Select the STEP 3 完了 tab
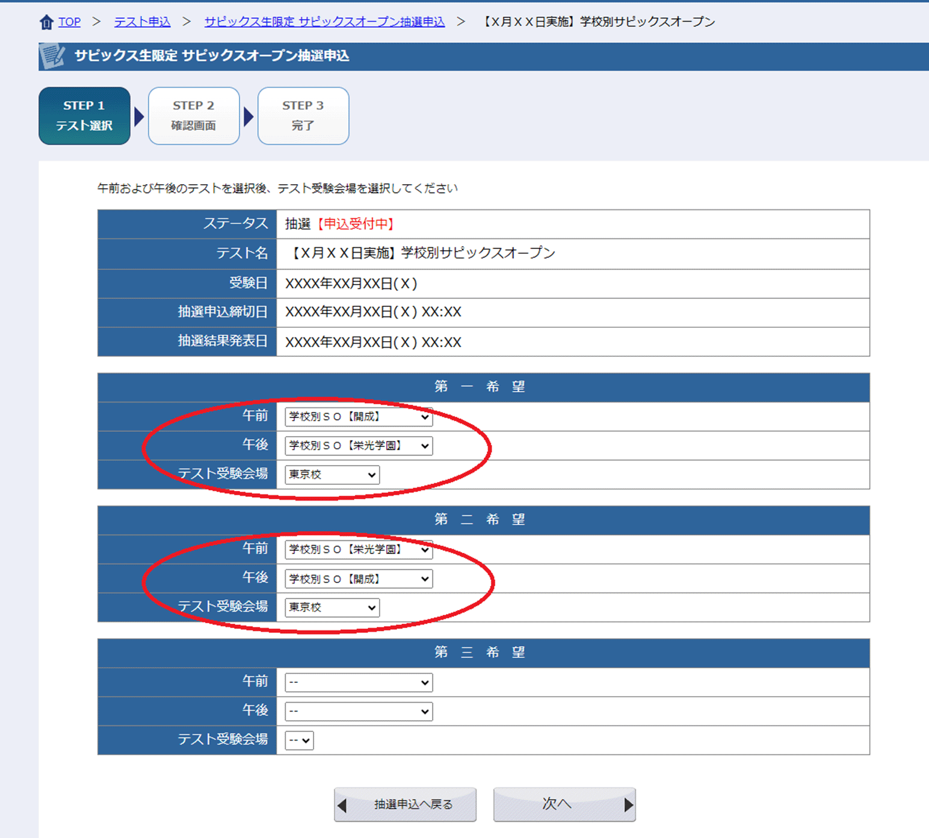The width and height of the screenshot is (929, 838). (x=303, y=116)
